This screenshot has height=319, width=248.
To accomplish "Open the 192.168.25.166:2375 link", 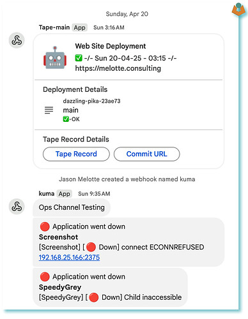I will (x=69, y=258).
